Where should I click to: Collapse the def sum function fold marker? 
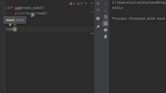point(5,8)
